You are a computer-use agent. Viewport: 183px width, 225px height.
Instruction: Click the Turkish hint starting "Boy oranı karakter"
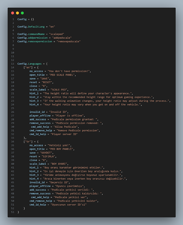pos(73,168)
